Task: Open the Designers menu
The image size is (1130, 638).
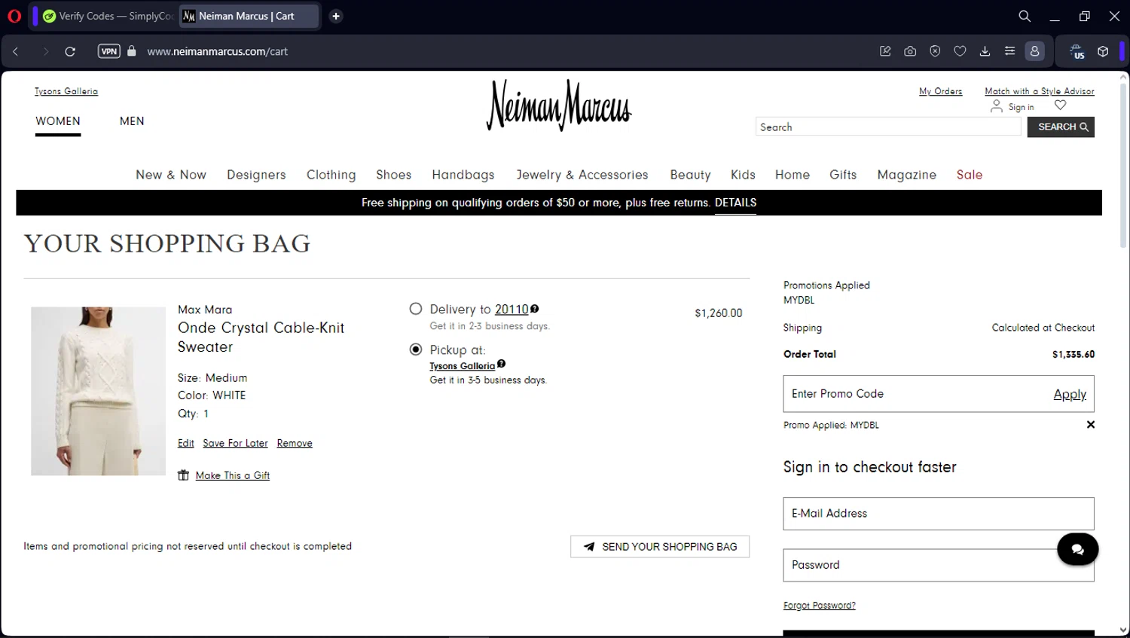Action: (256, 175)
